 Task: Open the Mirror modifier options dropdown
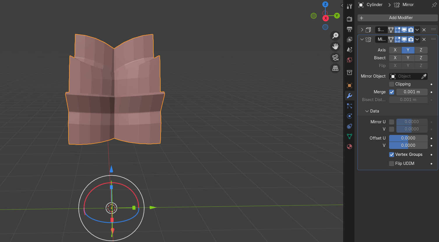[417, 39]
